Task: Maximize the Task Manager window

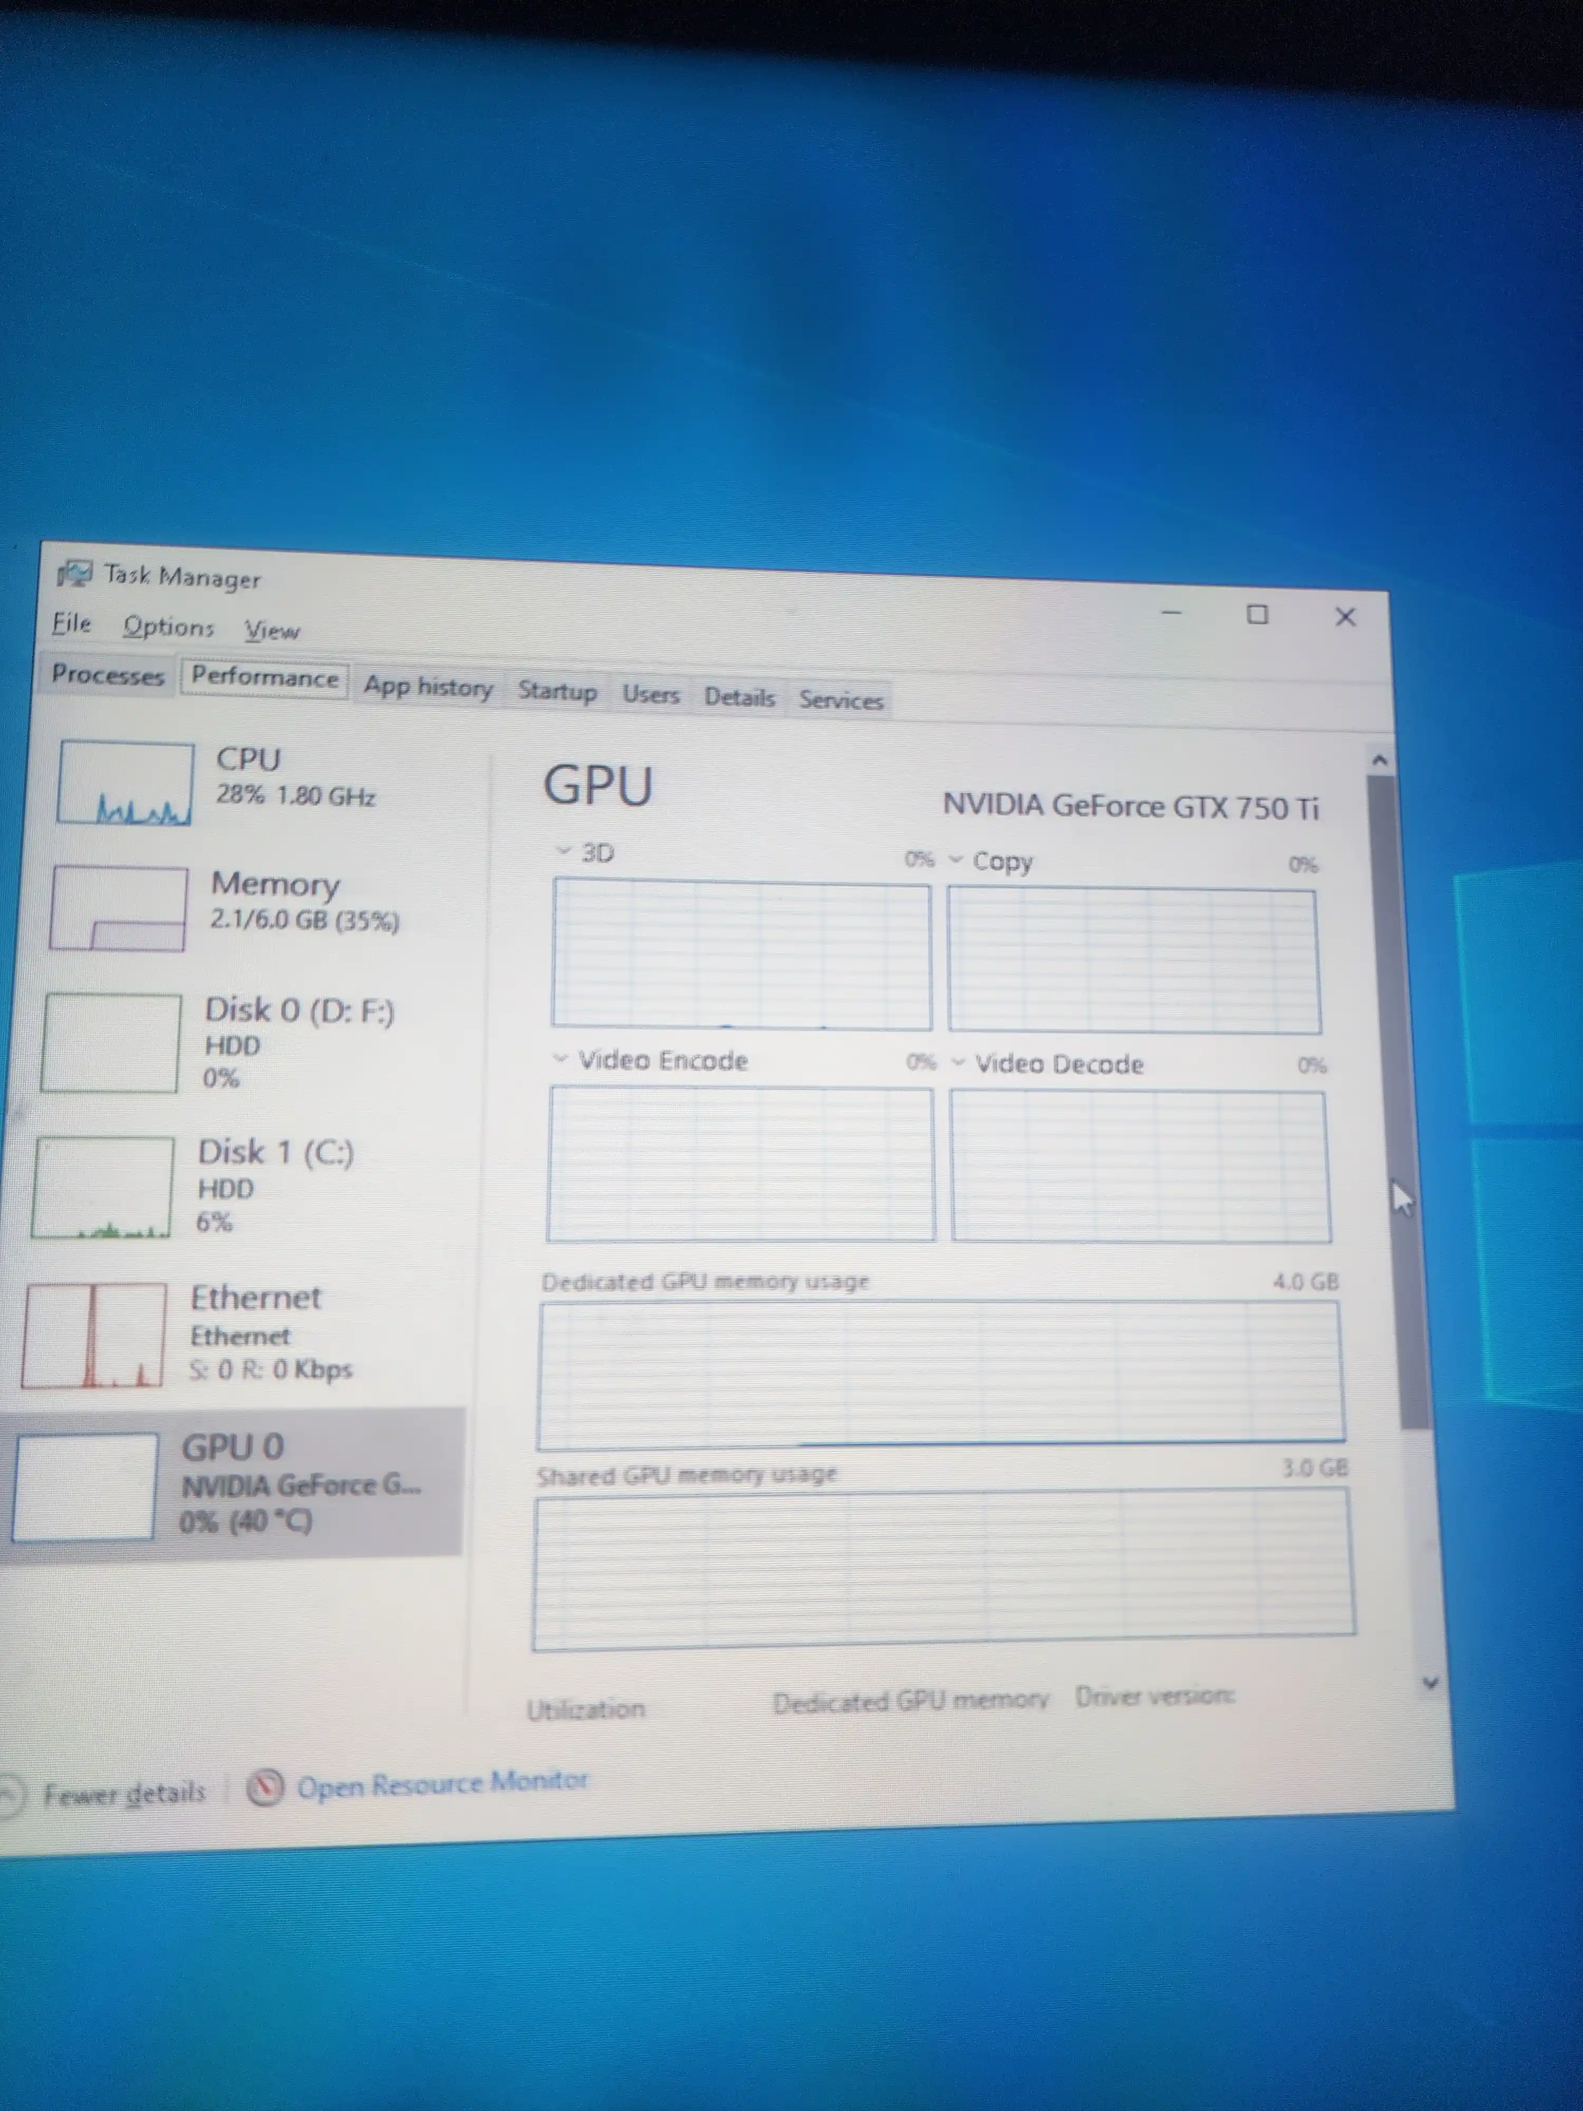Action: 1257,615
